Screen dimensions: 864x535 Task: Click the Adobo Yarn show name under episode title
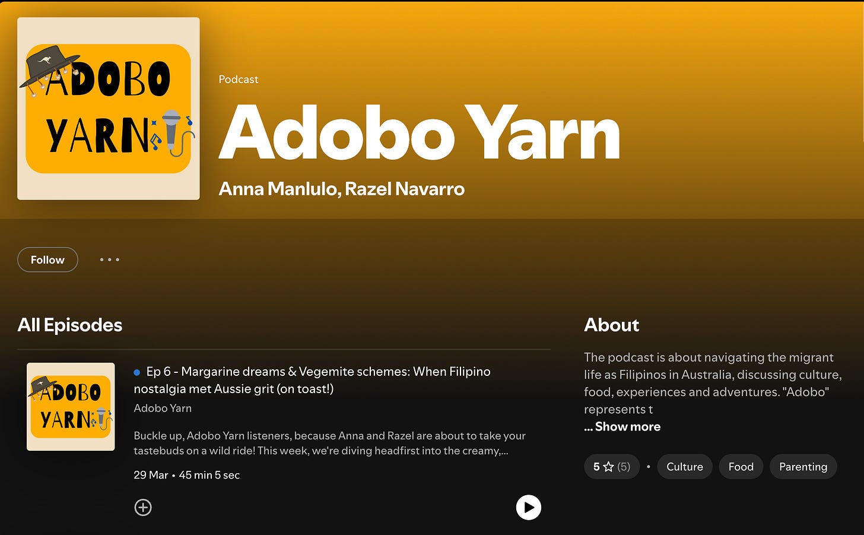click(x=163, y=408)
